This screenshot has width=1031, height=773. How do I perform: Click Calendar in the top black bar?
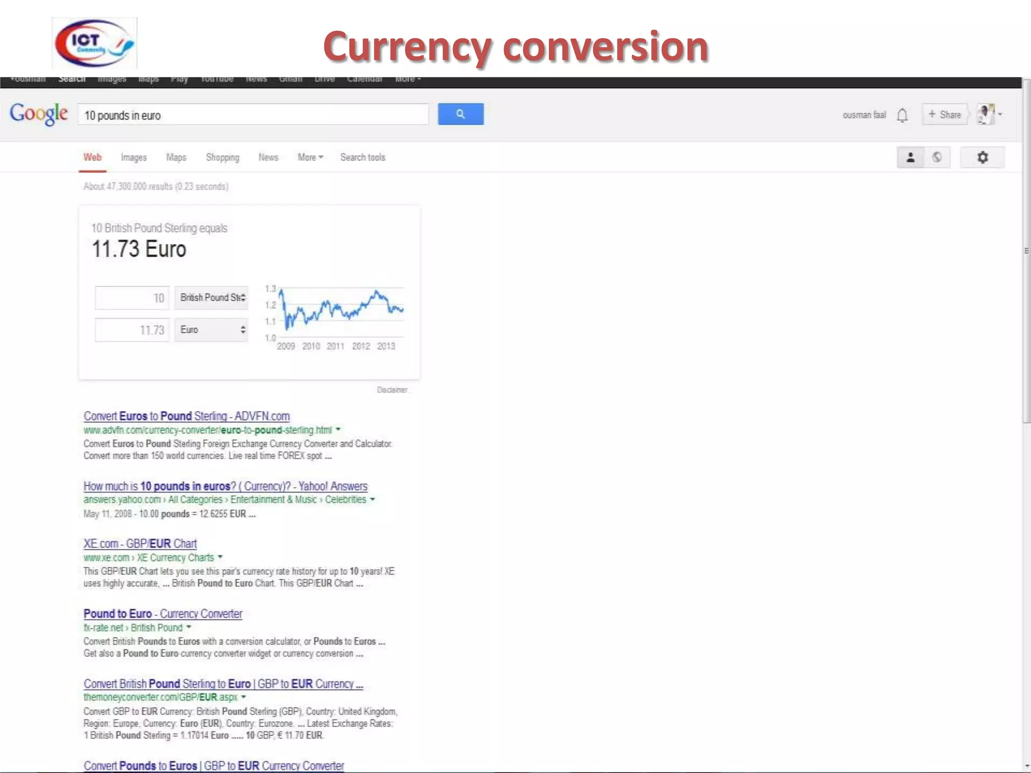pyautogui.click(x=364, y=80)
